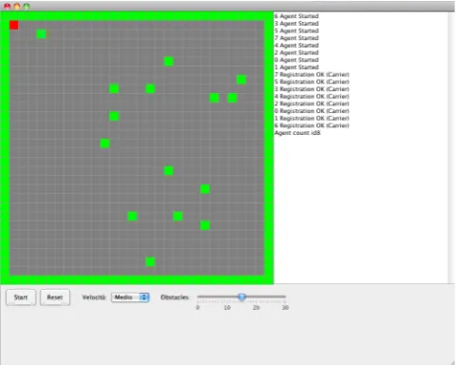
Task: Select '1 Registration OK (Carrier)' log line
Action: coord(312,118)
